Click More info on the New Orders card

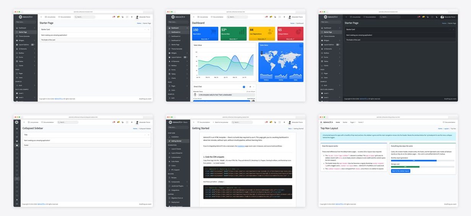point(205,39)
